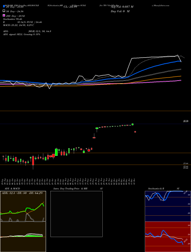191x252 pixels.
Task: Click the peak of the white price line
Action: (178, 55)
